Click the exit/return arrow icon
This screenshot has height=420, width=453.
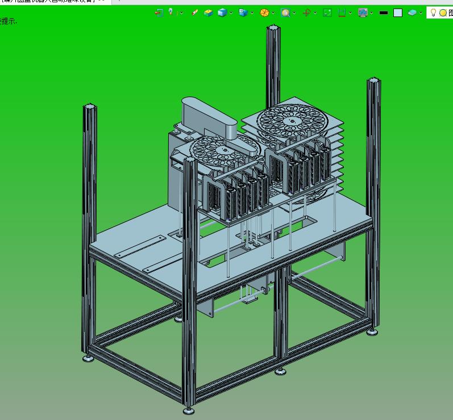click(x=159, y=12)
